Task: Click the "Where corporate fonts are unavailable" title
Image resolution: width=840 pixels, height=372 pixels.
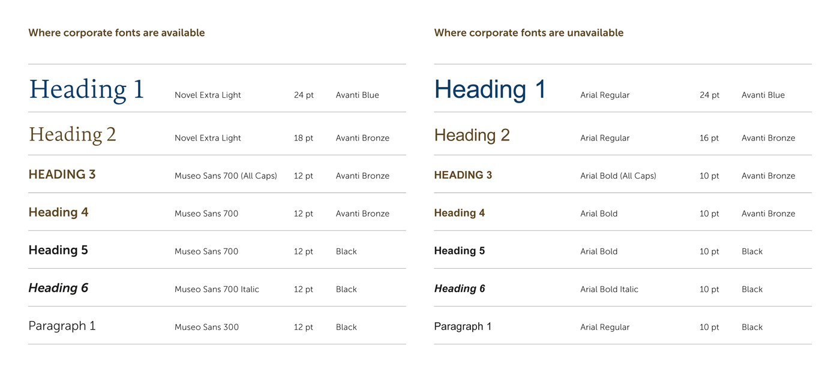Action: [x=528, y=33]
